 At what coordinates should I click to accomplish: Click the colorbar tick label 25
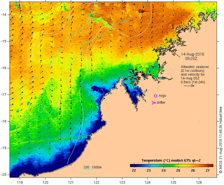tap(178, 170)
